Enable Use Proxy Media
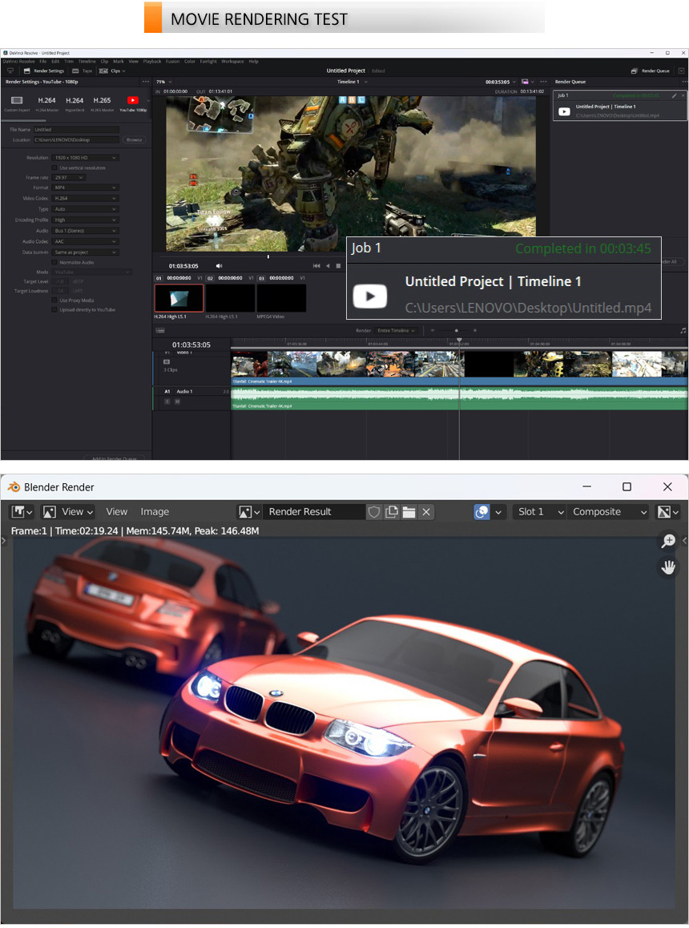 coord(54,300)
